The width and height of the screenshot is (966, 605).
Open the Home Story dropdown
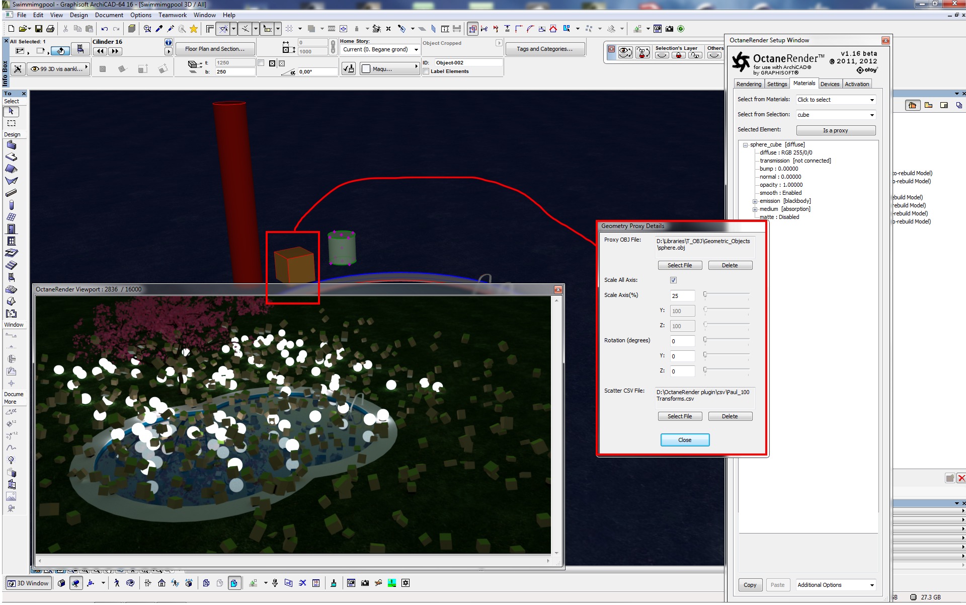(381, 49)
